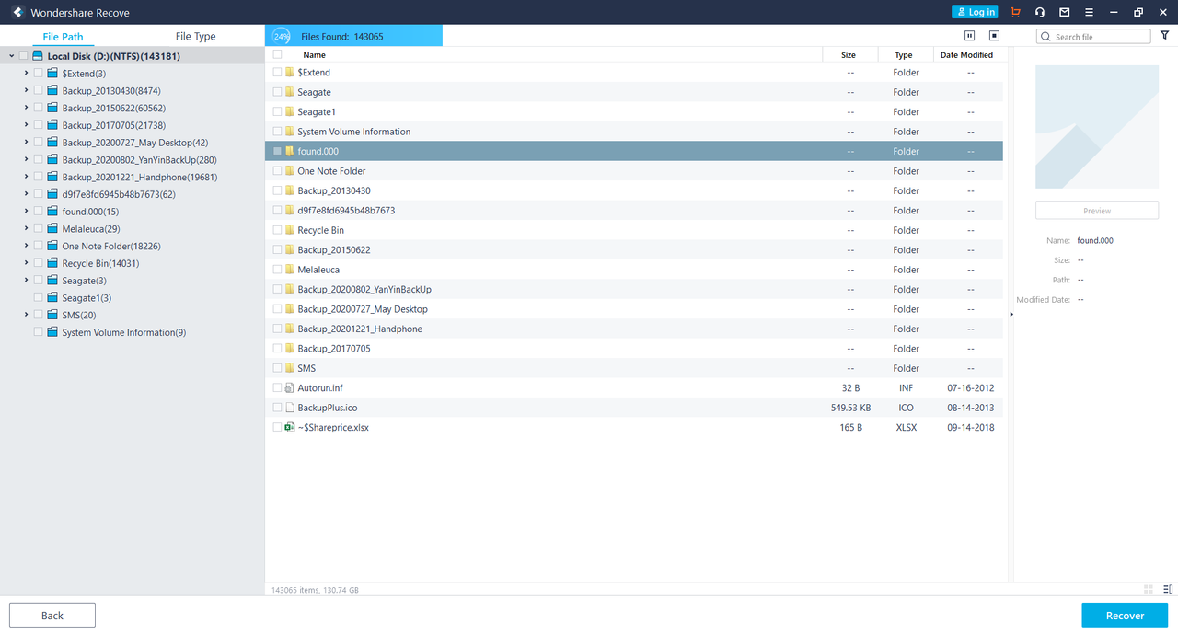The image size is (1178, 634).
Task: Click tree folder icon for Melaleuca(29)
Action: [x=52, y=228]
